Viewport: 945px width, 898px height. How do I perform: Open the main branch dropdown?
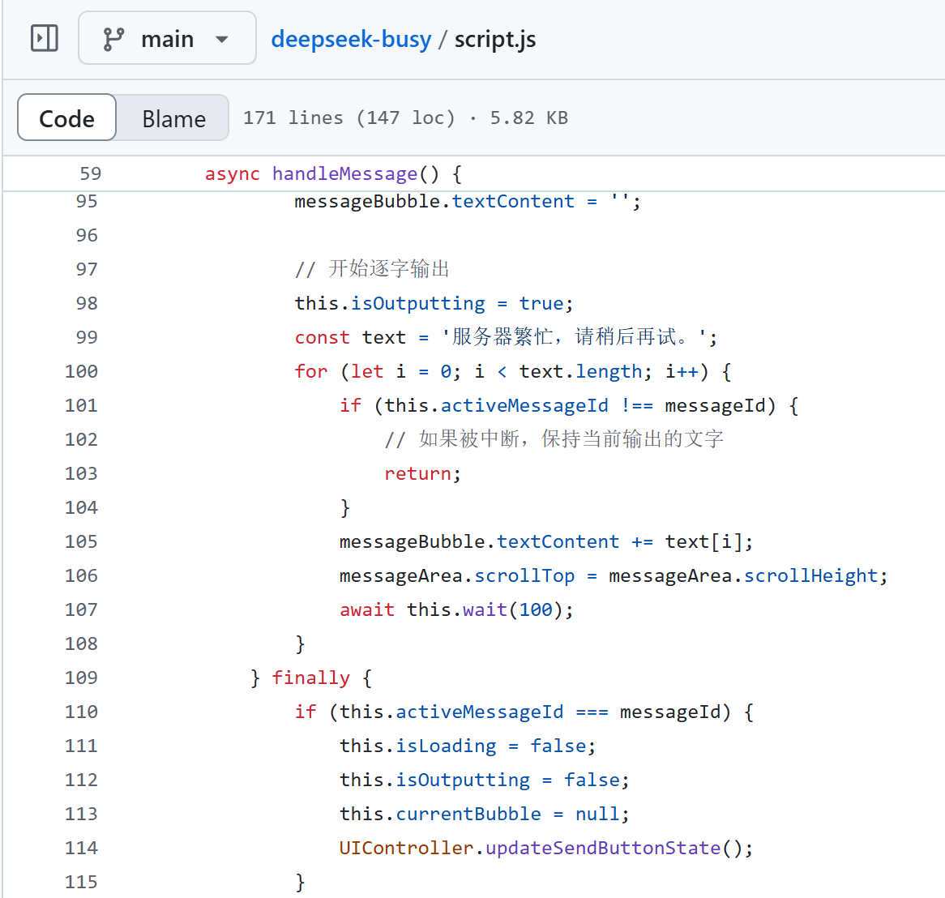(x=167, y=38)
